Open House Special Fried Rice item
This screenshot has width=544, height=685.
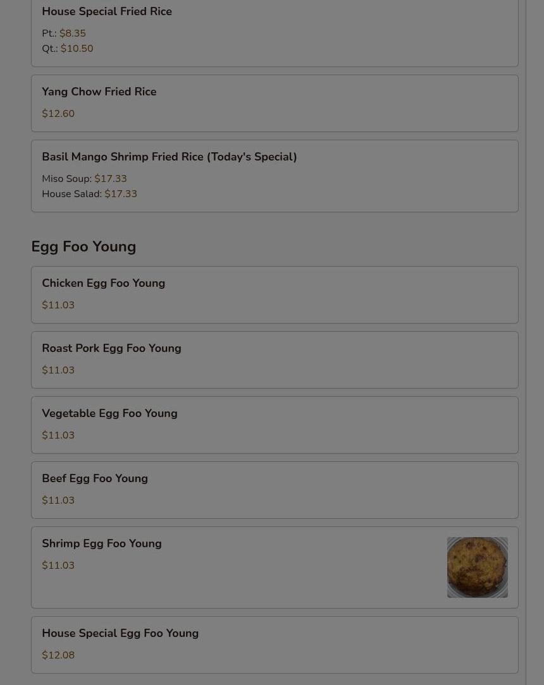point(275,30)
